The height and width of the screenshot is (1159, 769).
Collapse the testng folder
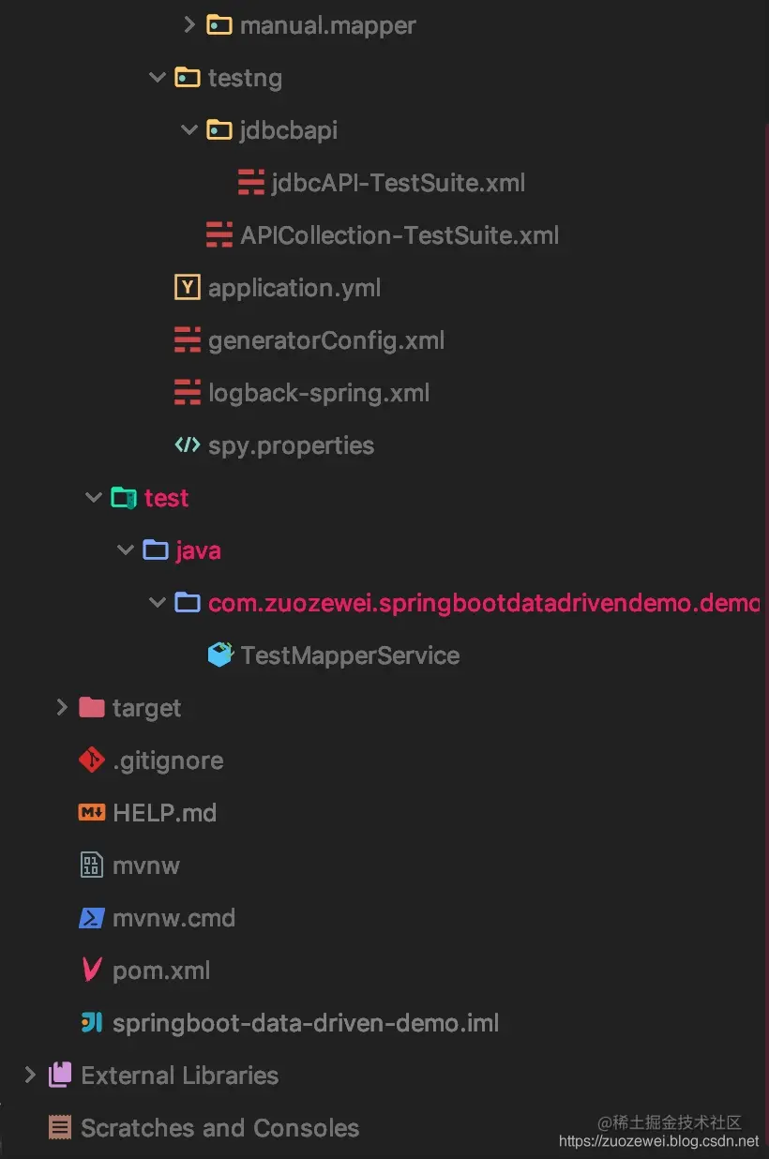point(157,77)
